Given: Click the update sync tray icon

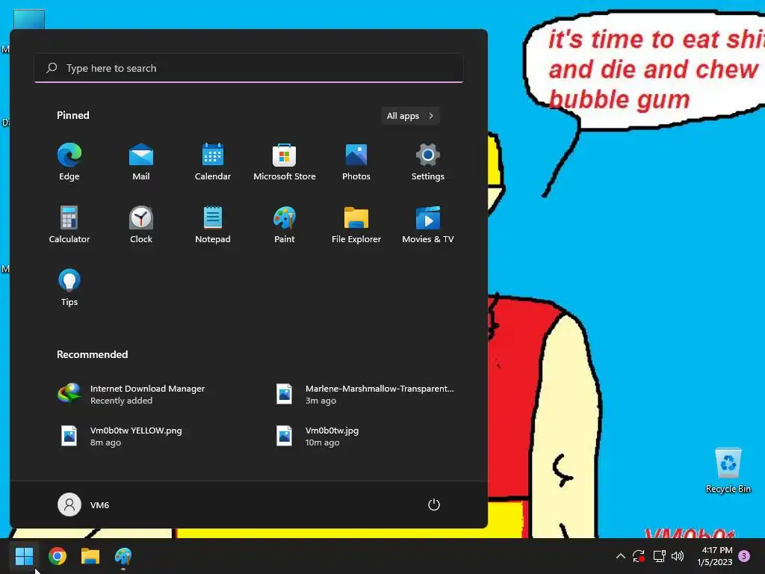Looking at the screenshot, I should [639, 556].
